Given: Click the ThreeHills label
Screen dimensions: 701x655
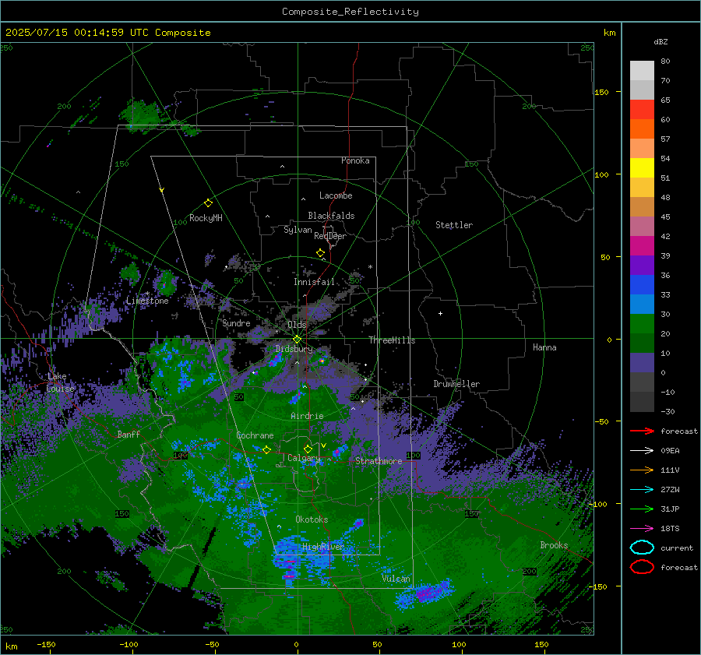Looking at the screenshot, I should pyautogui.click(x=392, y=340).
